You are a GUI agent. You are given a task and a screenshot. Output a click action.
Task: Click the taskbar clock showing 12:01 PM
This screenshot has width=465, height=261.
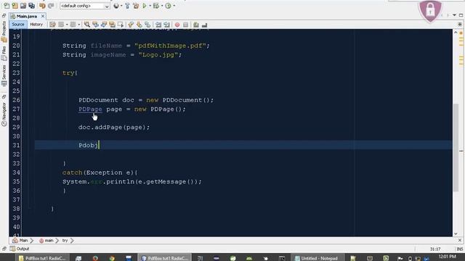[x=447, y=257]
